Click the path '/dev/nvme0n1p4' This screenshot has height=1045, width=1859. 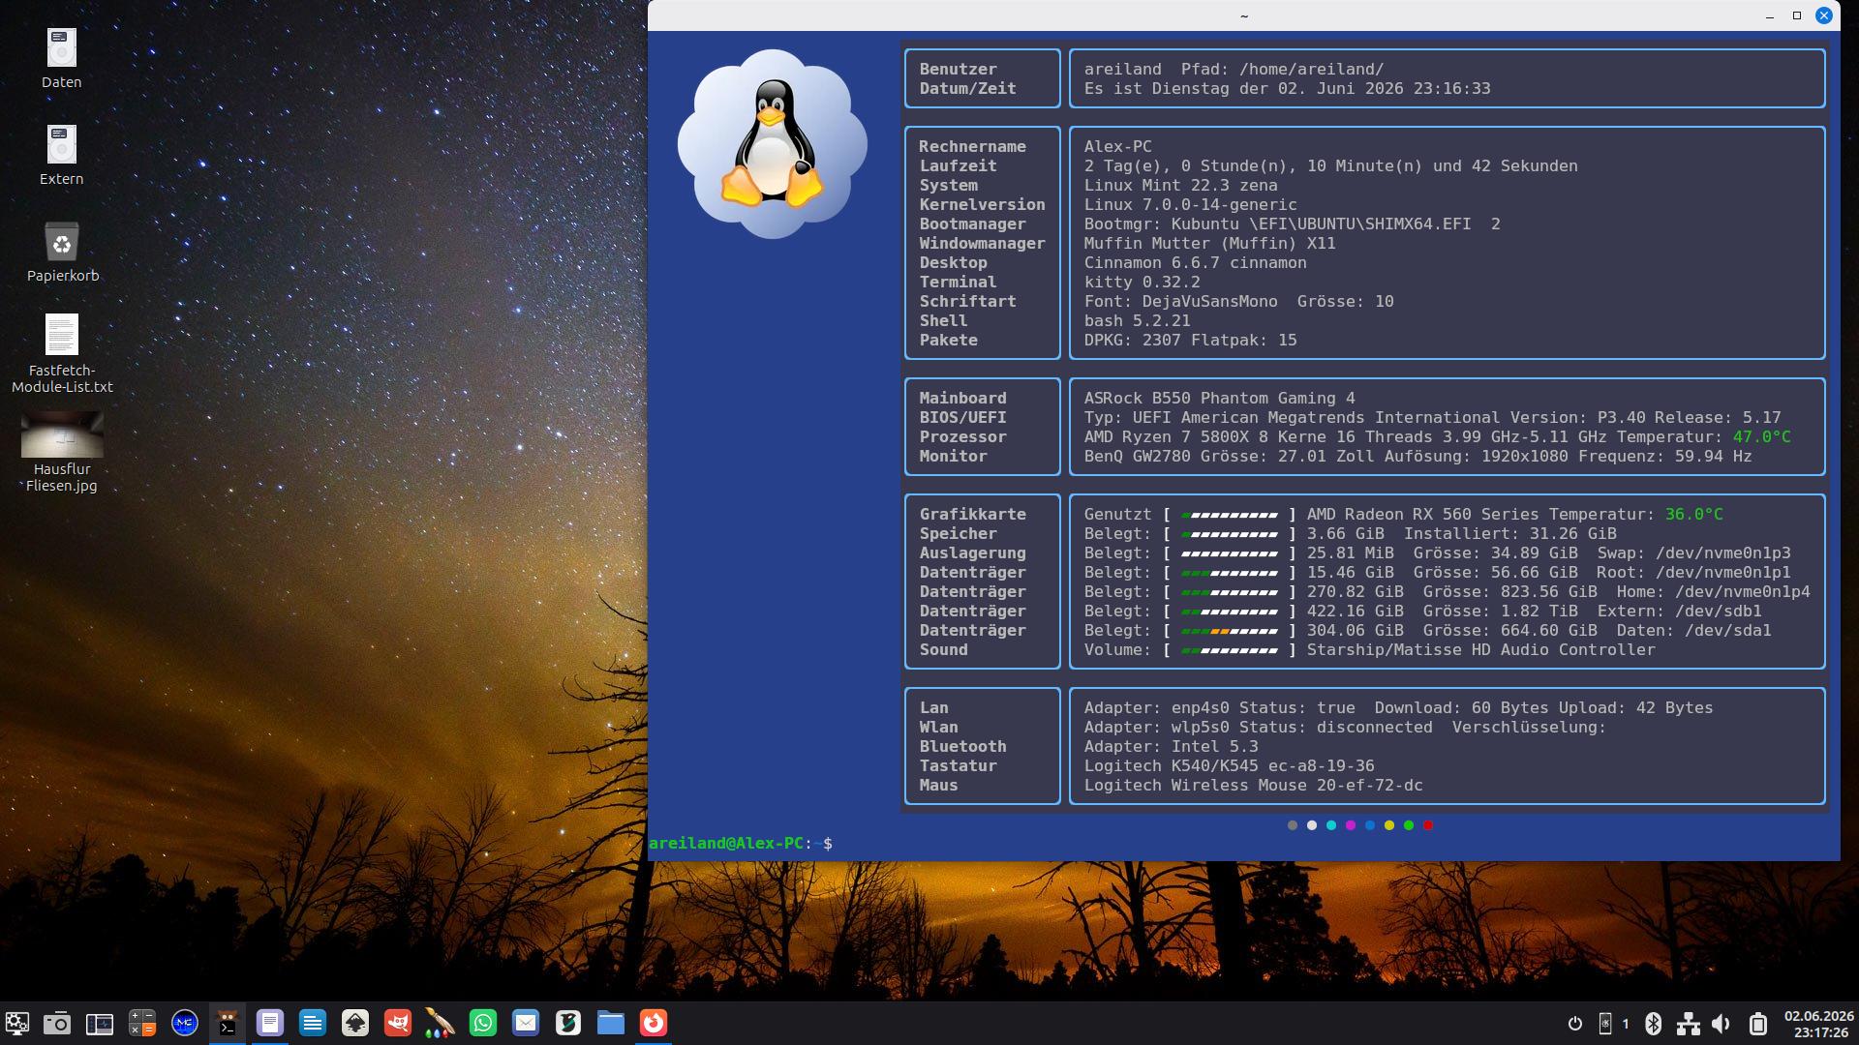coord(1742,592)
